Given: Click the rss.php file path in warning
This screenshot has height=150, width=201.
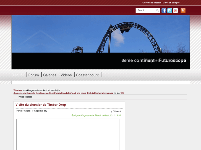Looking at the screenshot, I should (63, 93).
